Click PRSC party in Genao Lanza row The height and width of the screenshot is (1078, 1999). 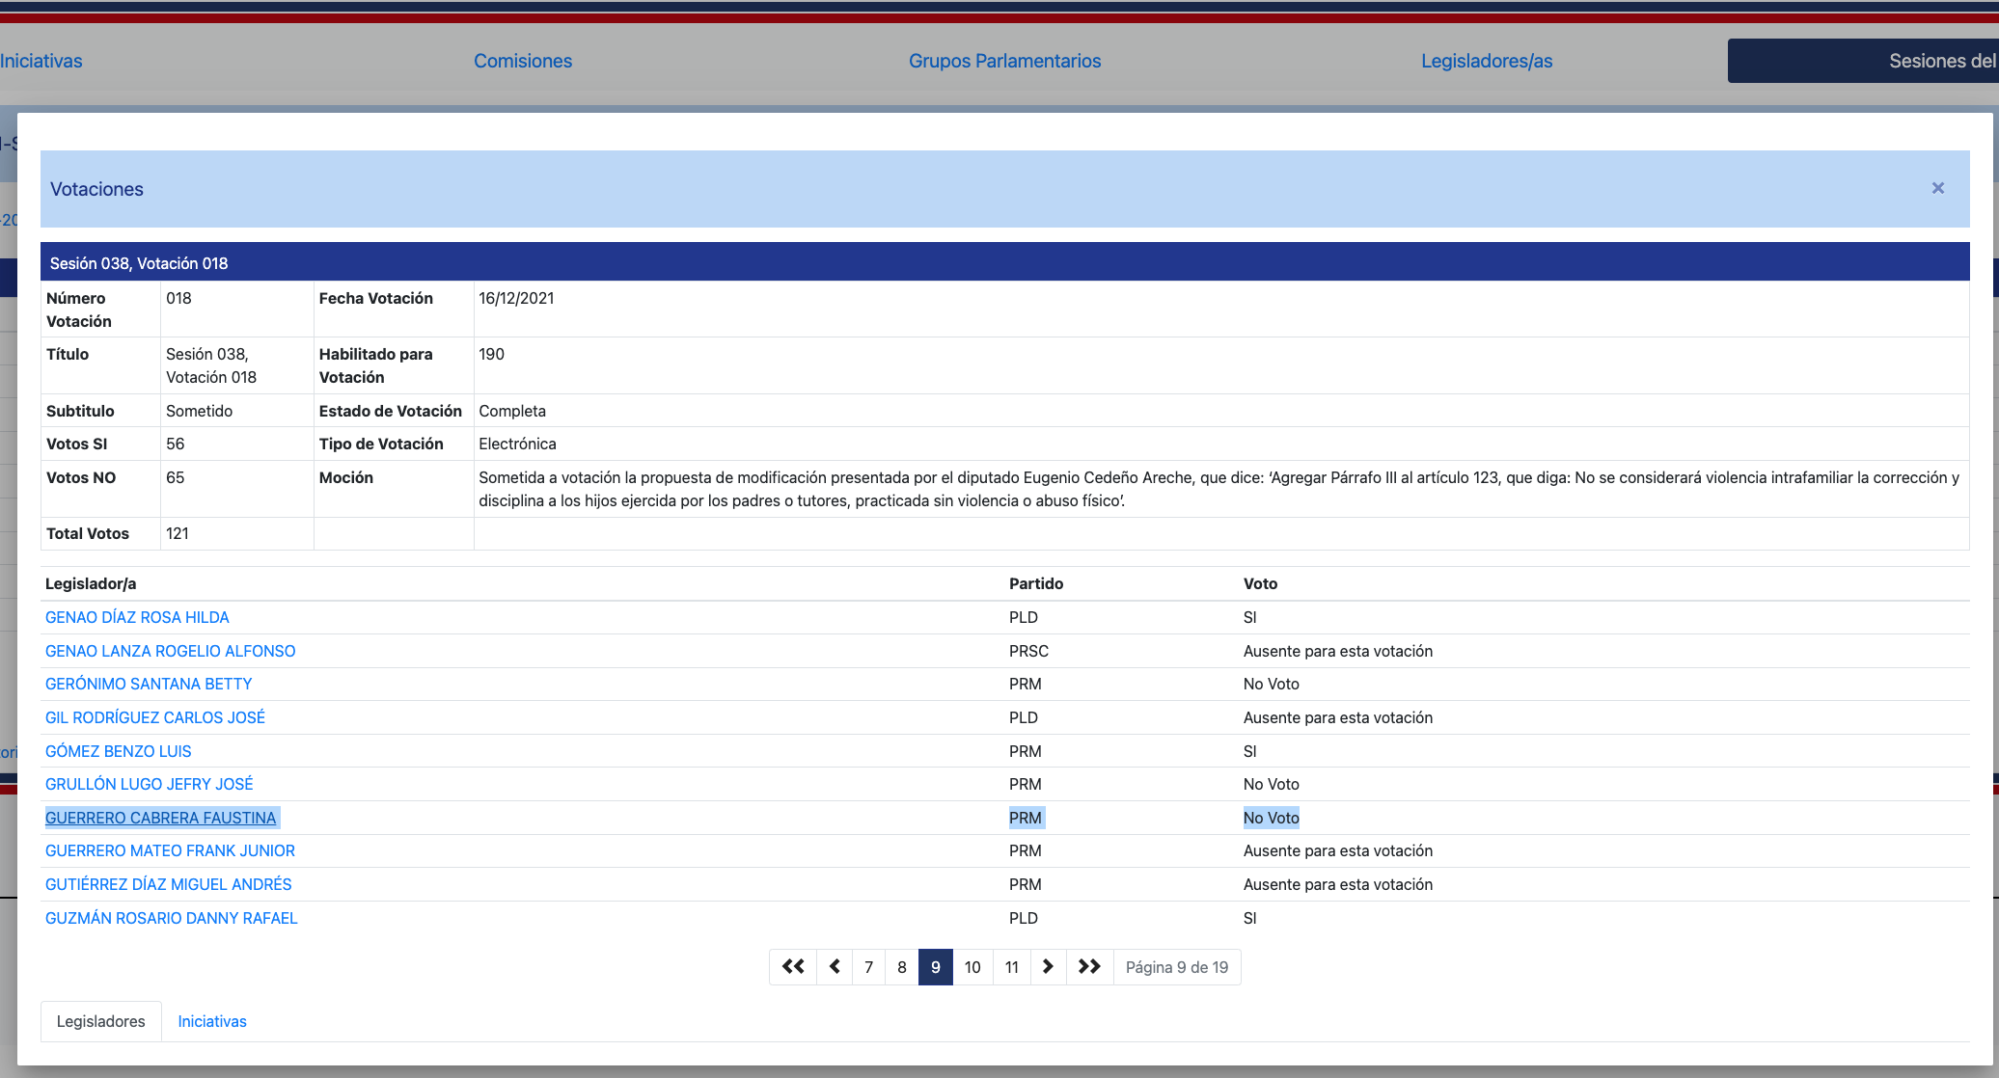1028,651
